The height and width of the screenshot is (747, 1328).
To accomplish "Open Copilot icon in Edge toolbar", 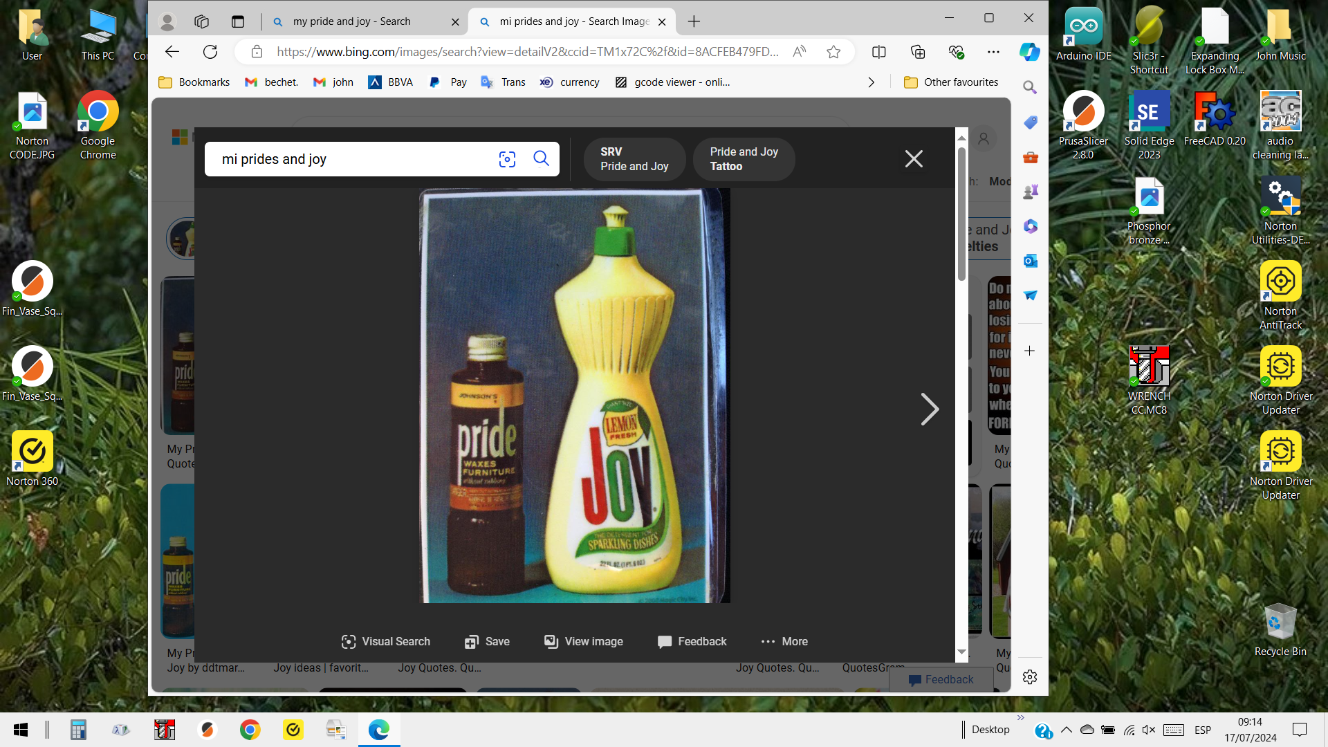I will tap(1029, 52).
